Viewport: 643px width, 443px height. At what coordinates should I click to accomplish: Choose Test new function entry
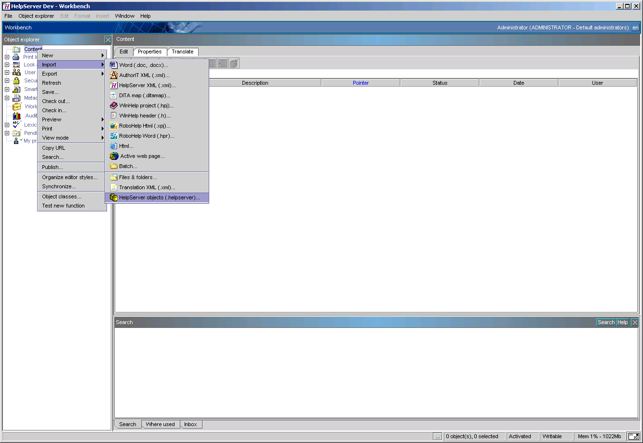[72, 206]
